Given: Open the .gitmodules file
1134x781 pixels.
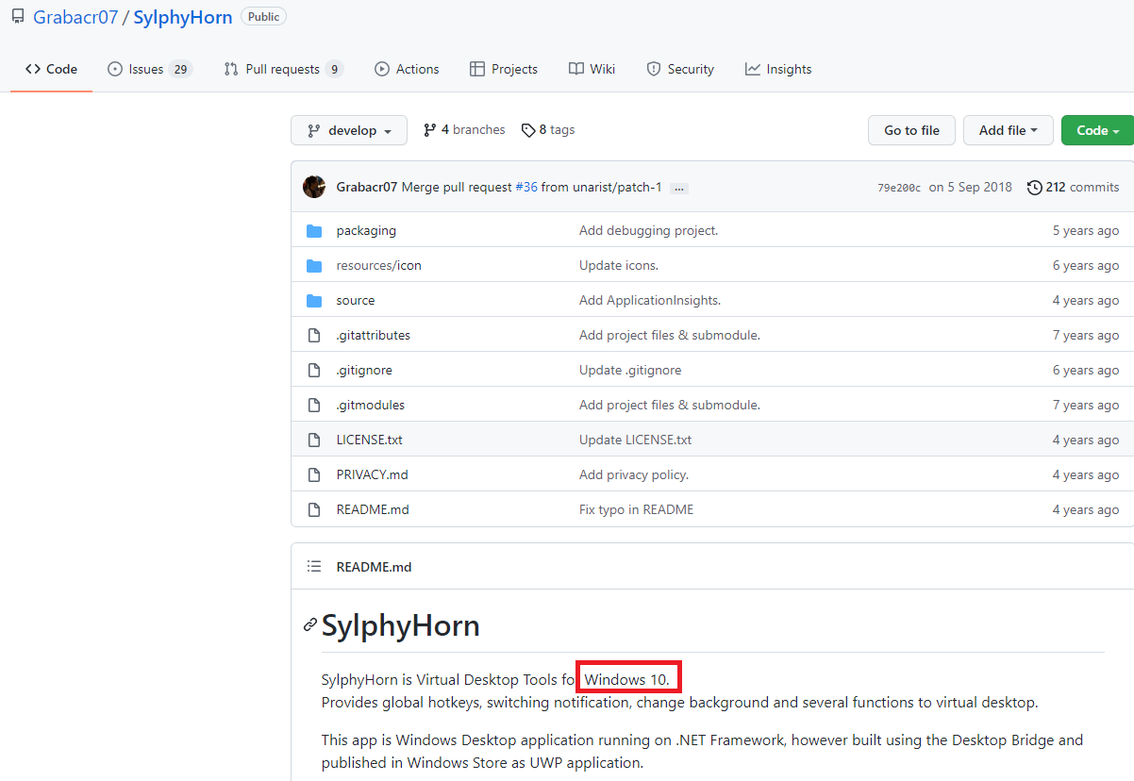Looking at the screenshot, I should point(371,405).
